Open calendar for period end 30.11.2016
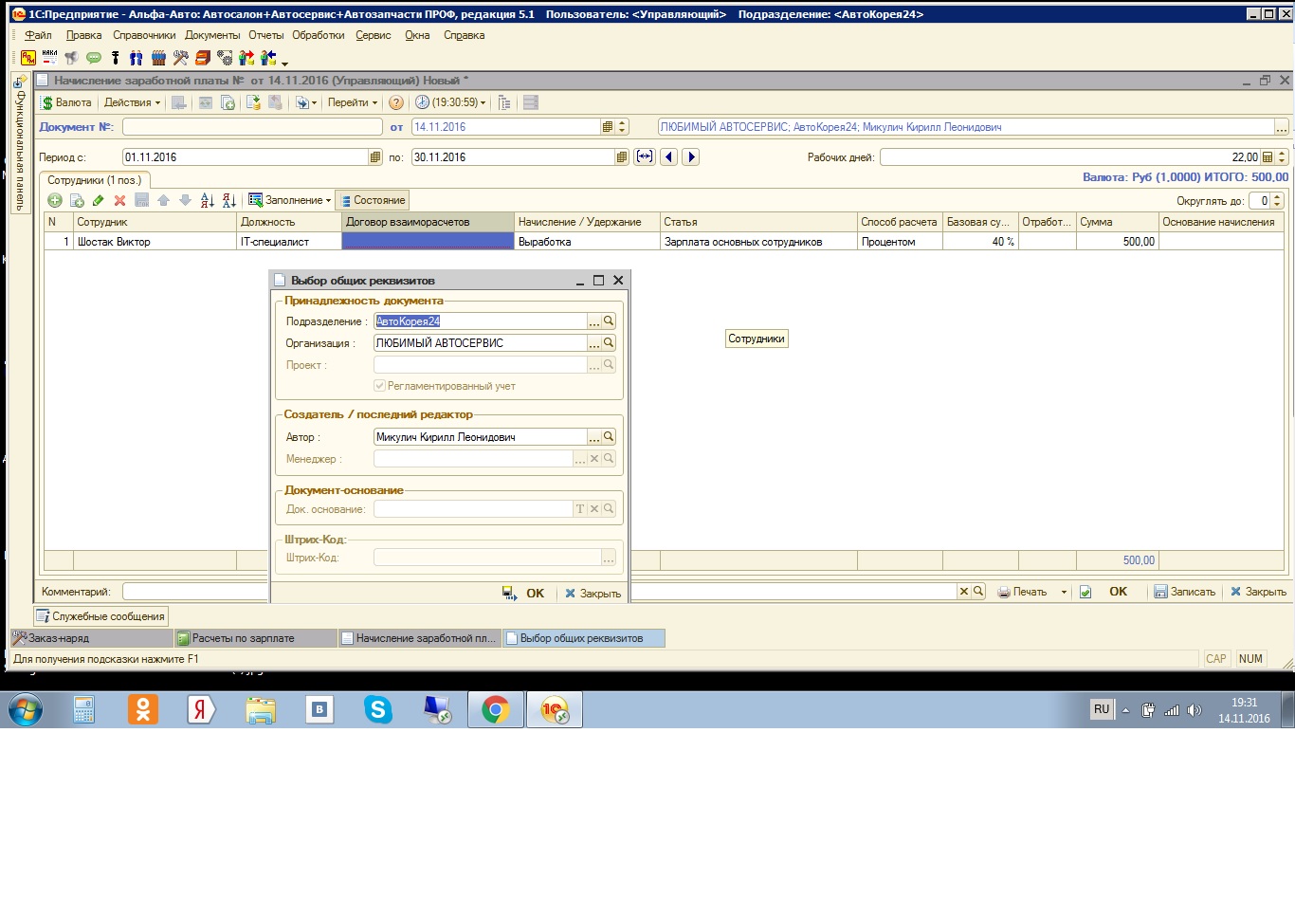 [622, 157]
